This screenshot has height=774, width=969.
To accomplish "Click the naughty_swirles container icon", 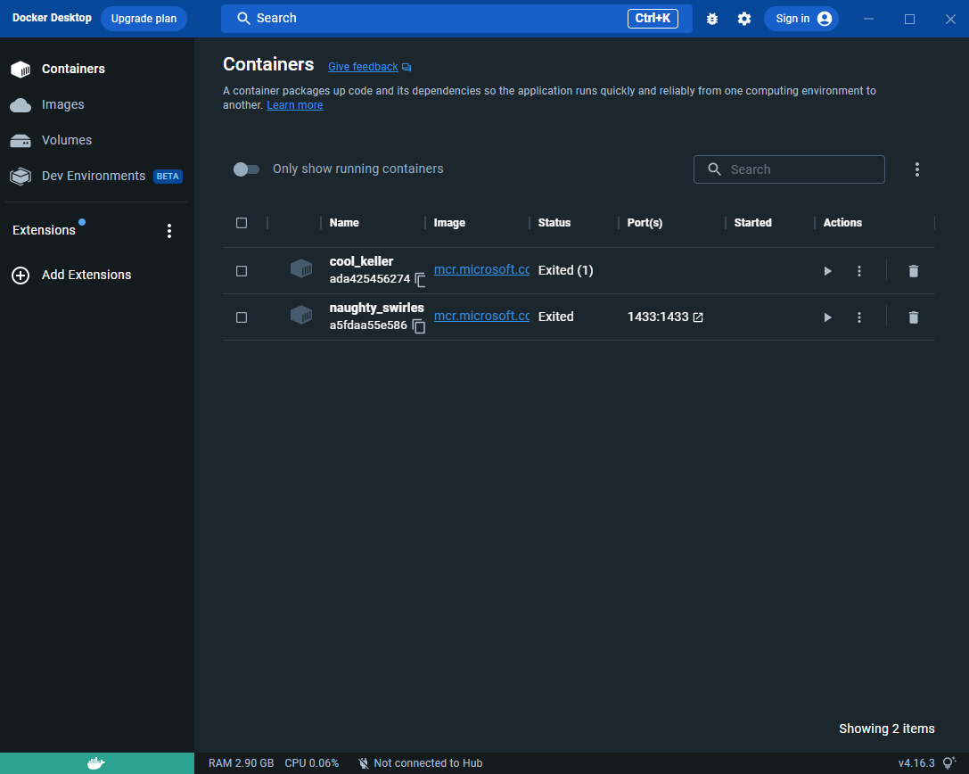I will coord(301,315).
